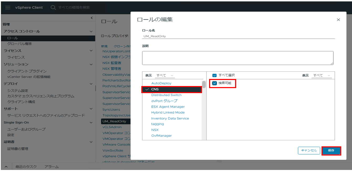Open サービス リクエストへのファイルのアップロード page

coord(46,115)
